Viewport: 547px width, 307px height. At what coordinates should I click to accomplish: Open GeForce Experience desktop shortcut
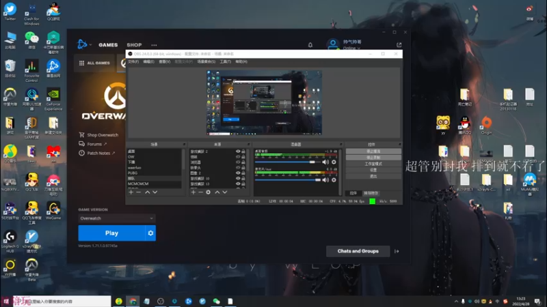53,99
